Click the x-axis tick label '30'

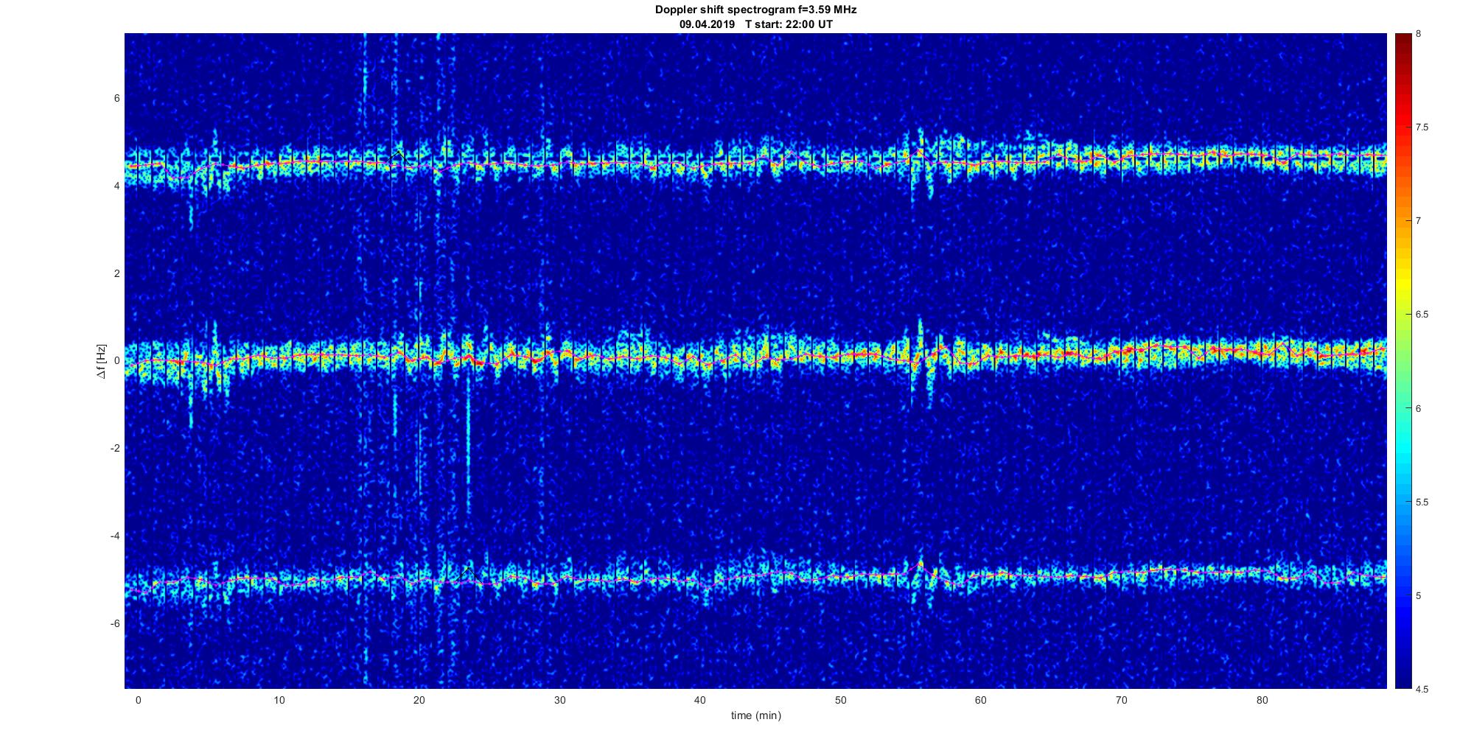coord(559,700)
